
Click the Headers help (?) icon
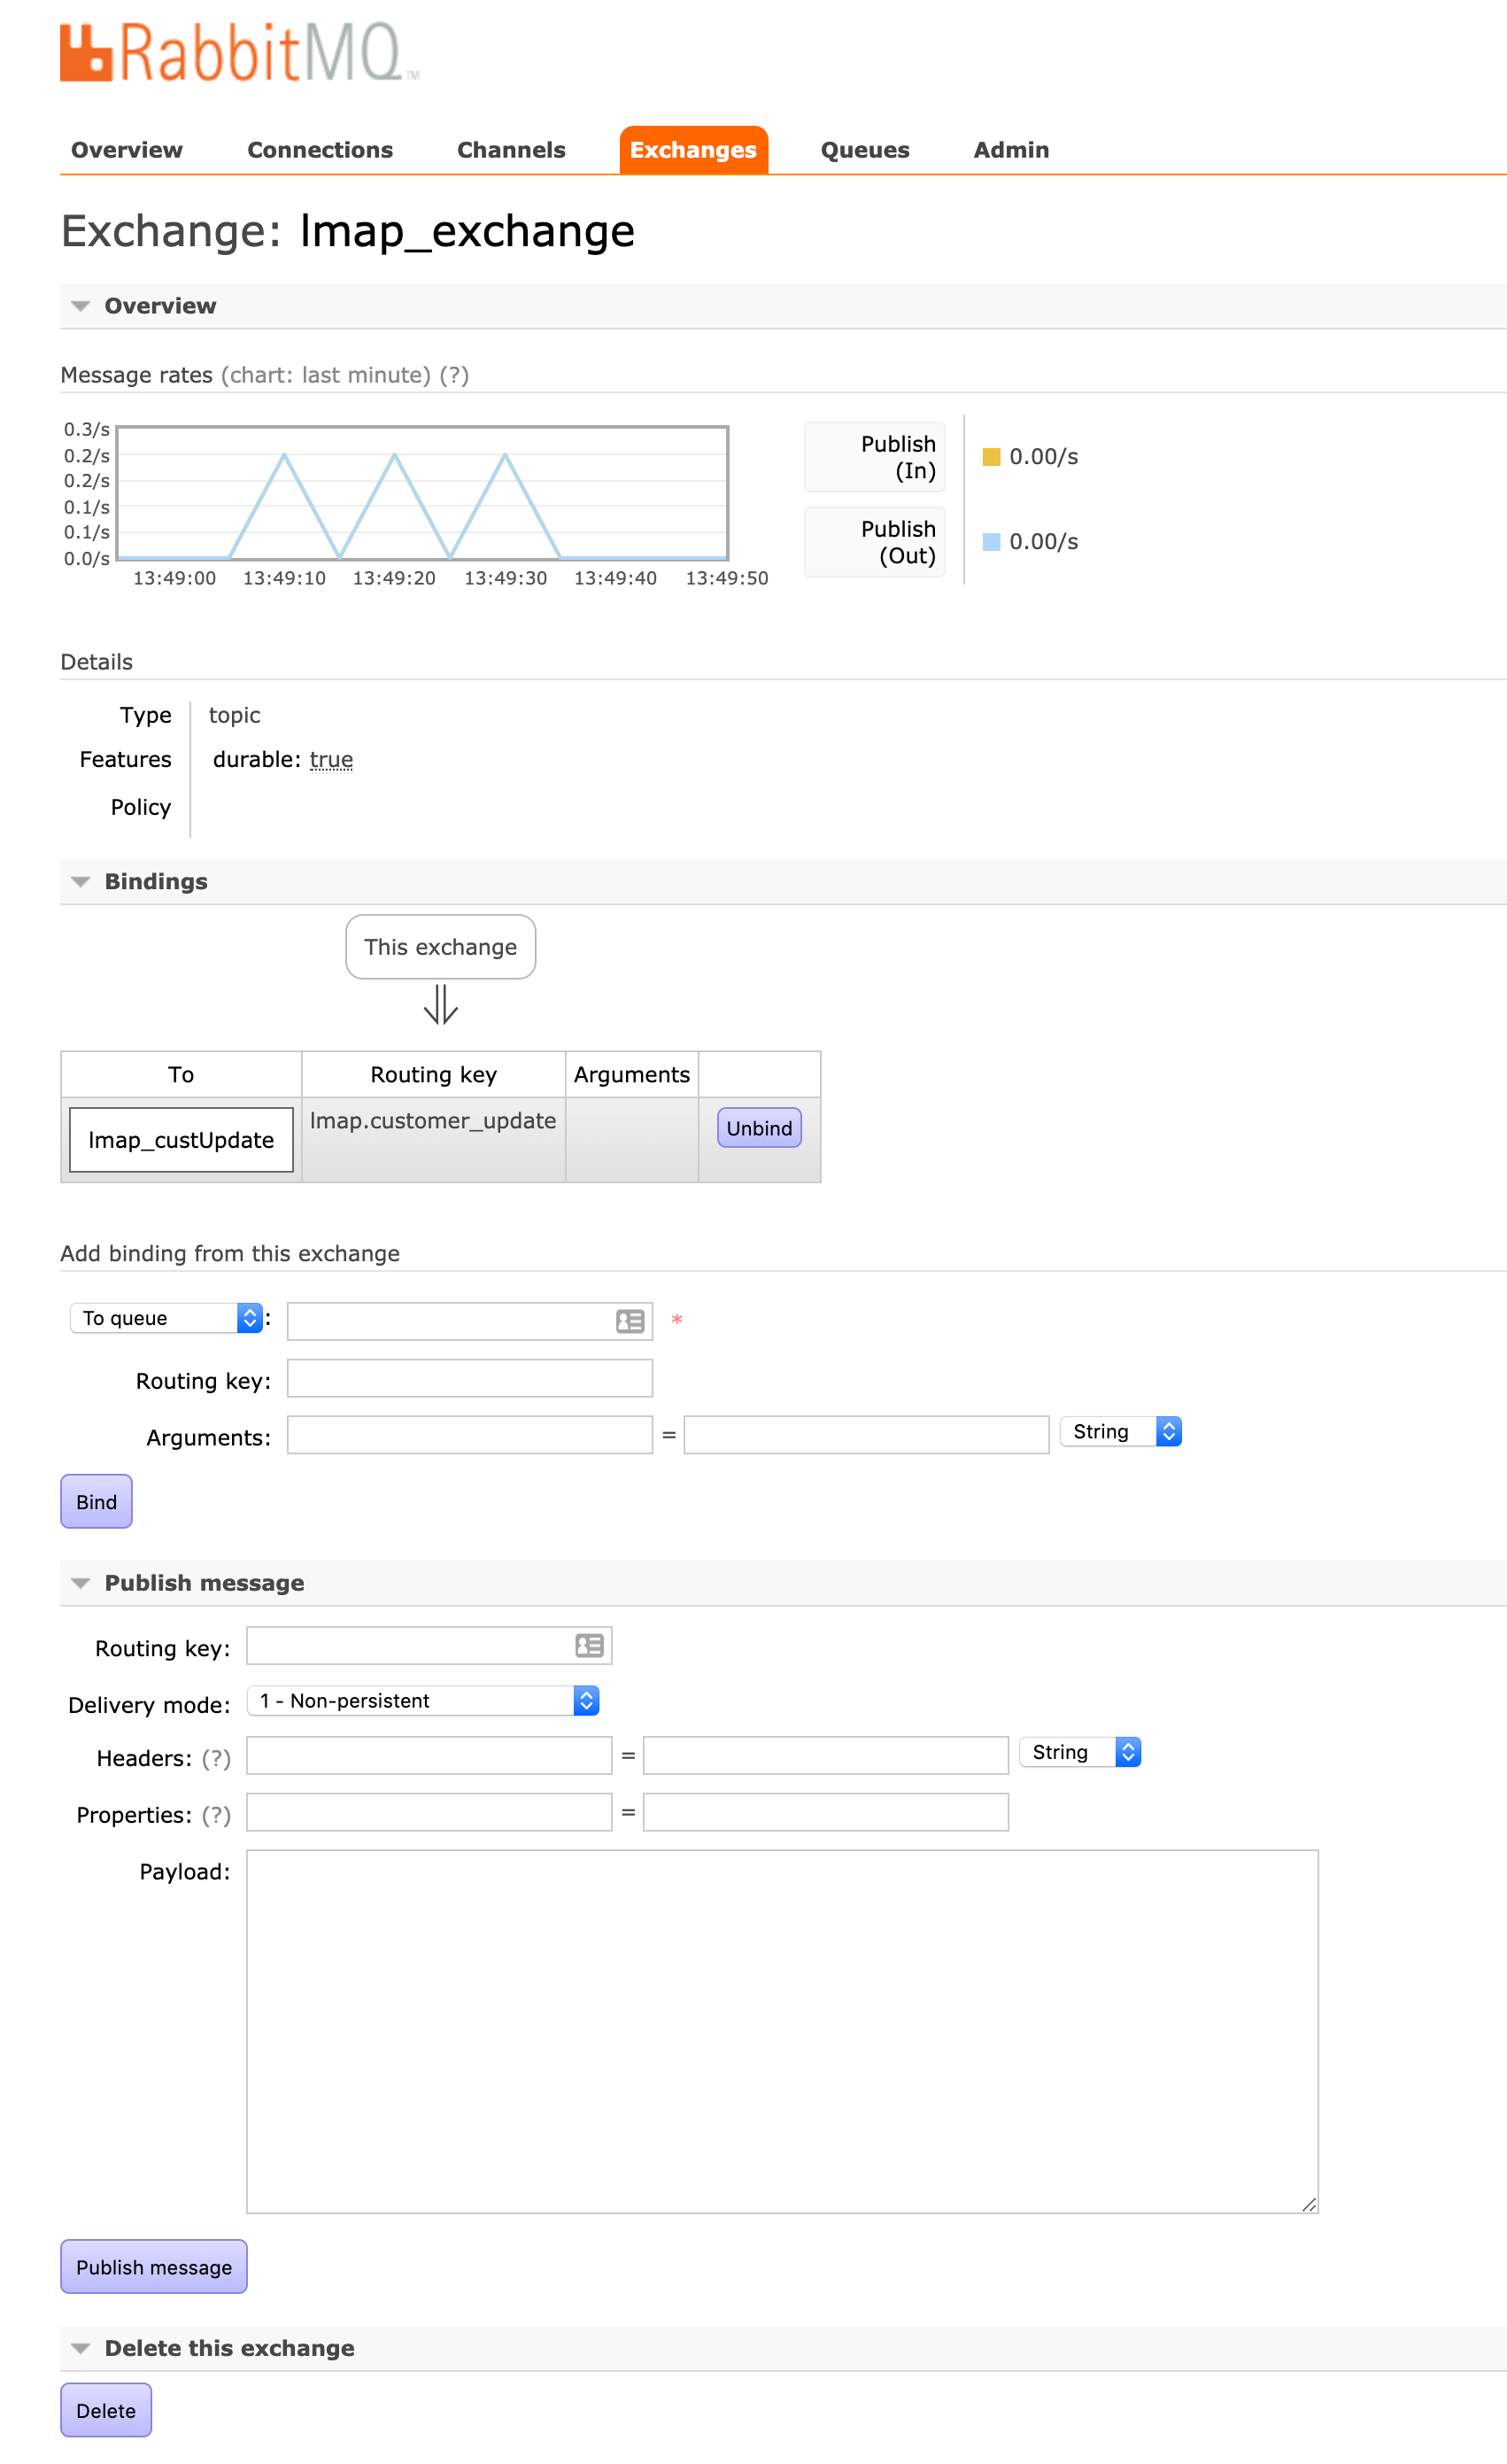pos(216,1758)
